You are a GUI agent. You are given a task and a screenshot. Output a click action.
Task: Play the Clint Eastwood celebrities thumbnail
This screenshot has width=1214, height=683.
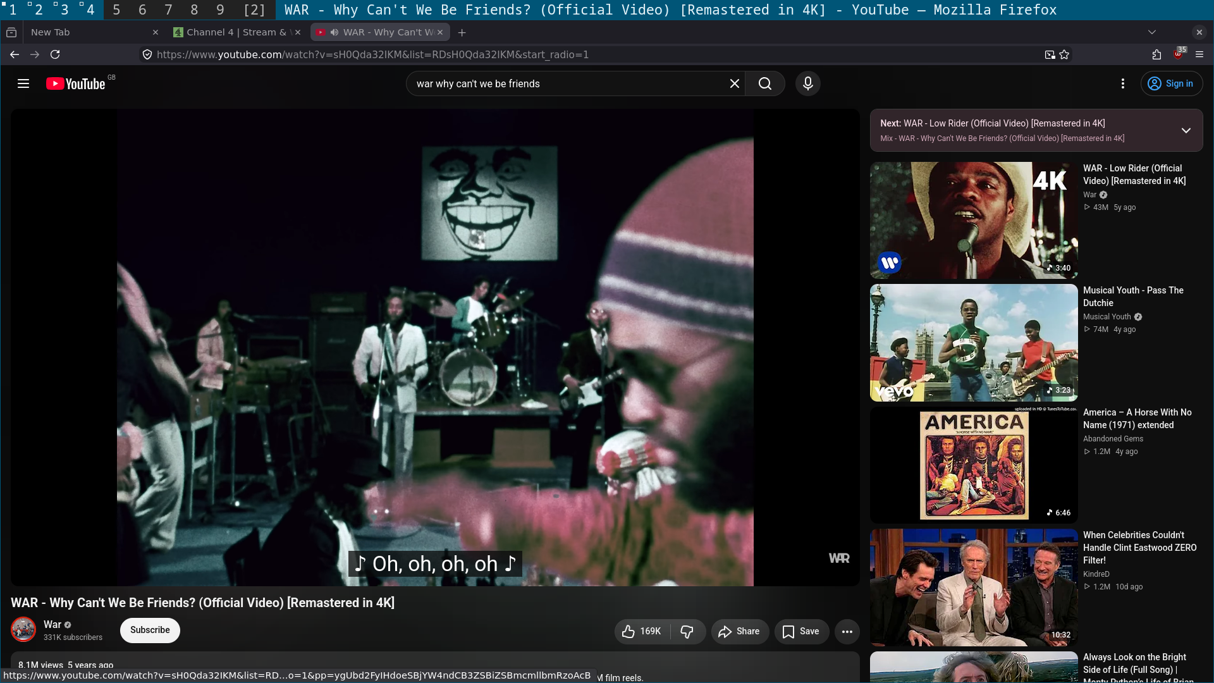coord(974,588)
